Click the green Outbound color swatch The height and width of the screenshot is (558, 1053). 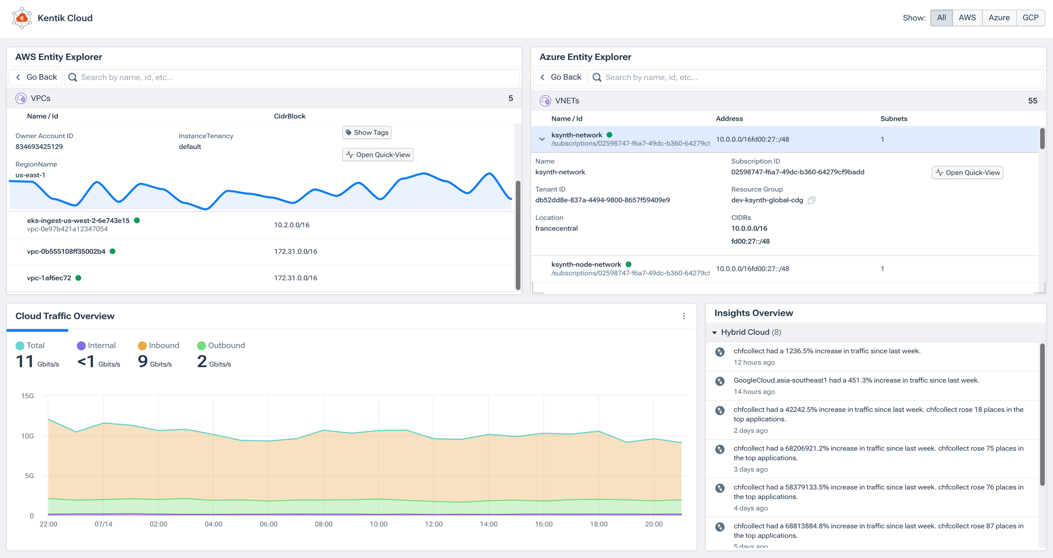(202, 345)
